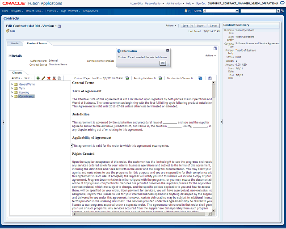This screenshot has height=229, width=286.
Task: Open the Favorites menu
Action: tap(52, 11)
